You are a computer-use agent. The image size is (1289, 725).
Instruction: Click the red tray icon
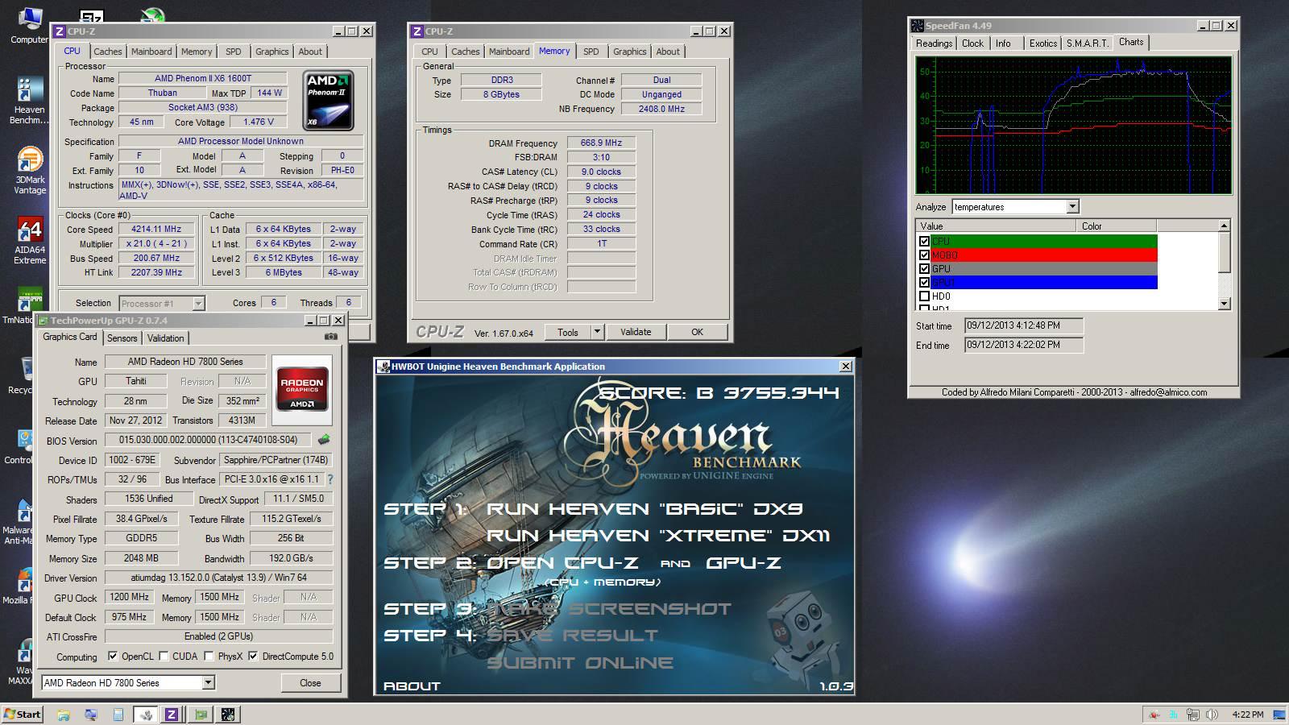tap(1154, 715)
